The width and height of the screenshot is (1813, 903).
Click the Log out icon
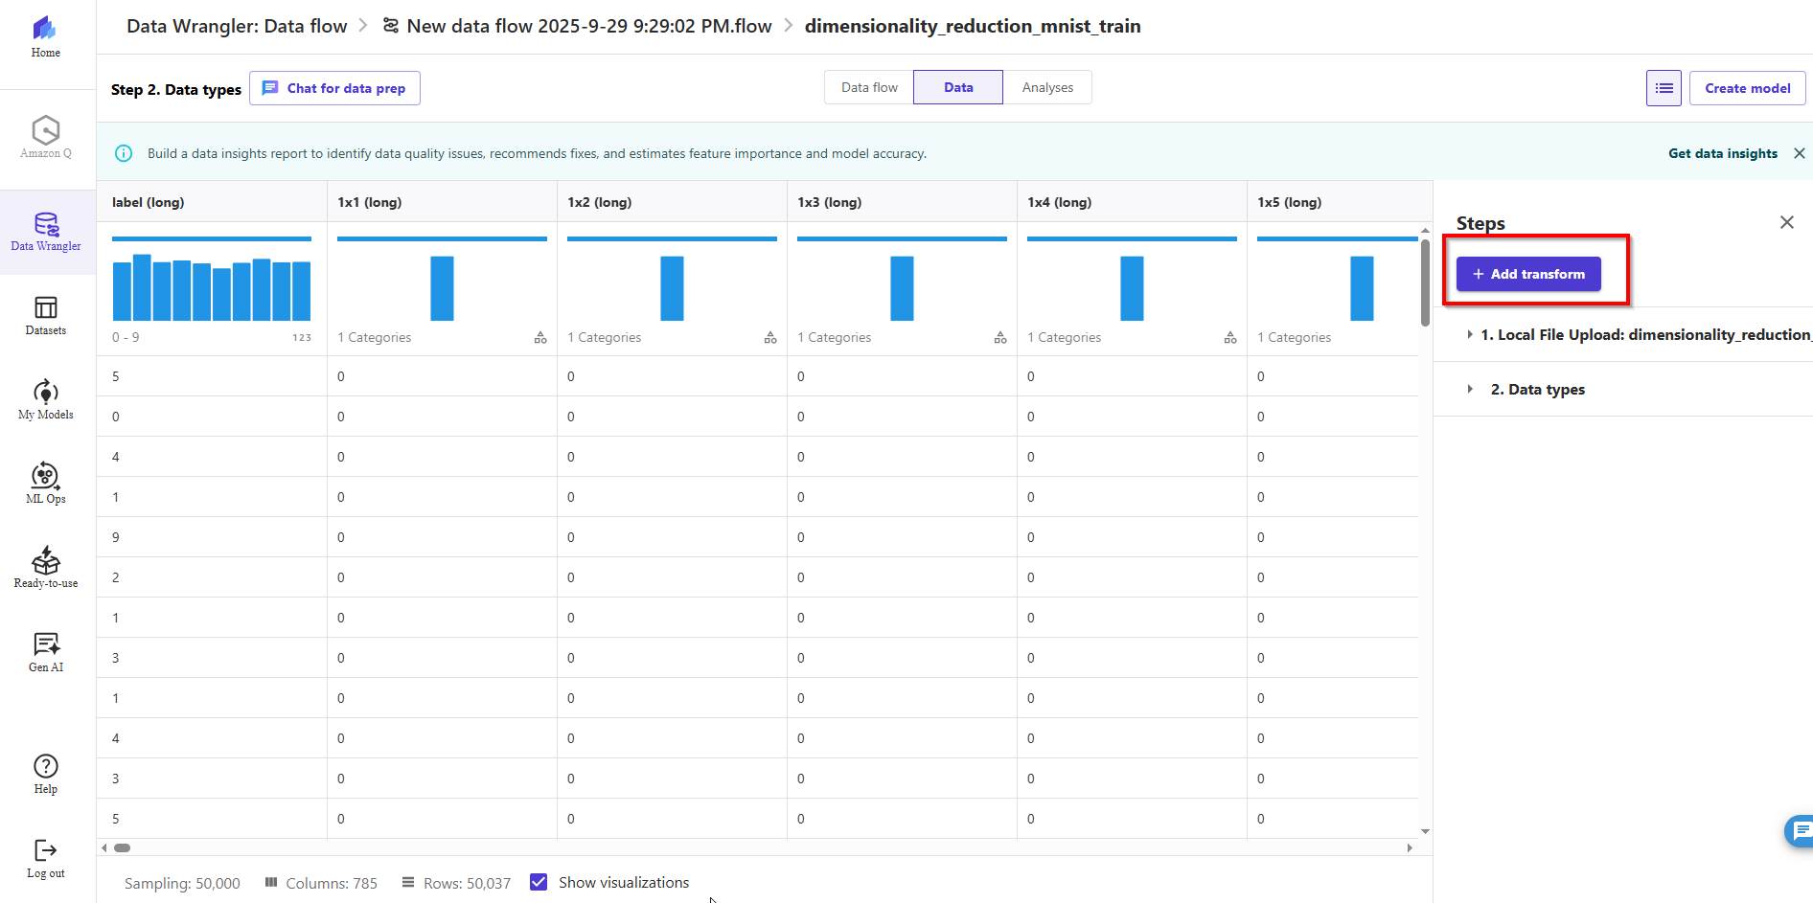(x=46, y=858)
